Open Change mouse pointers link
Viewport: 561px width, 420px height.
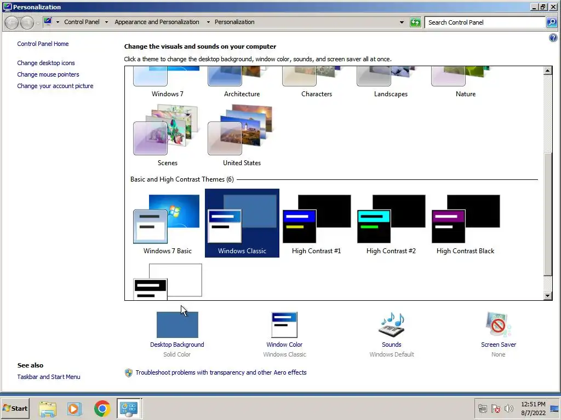point(48,74)
